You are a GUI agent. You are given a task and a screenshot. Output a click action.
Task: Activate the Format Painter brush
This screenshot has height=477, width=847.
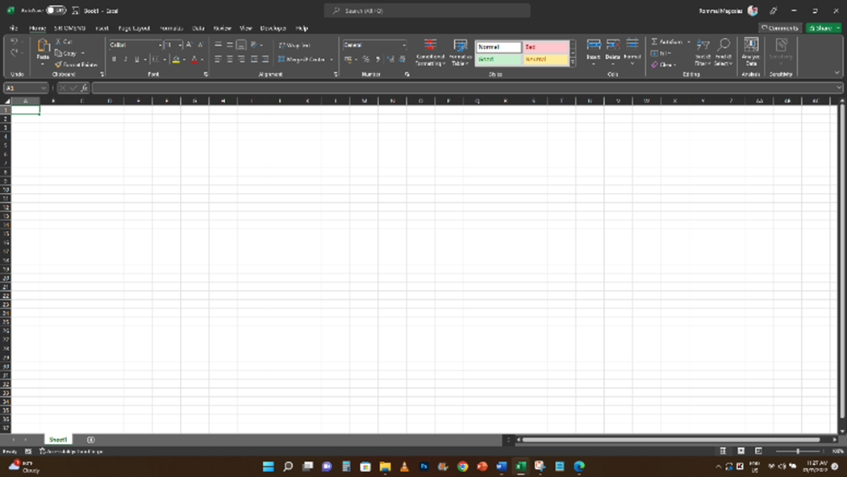tap(58, 65)
